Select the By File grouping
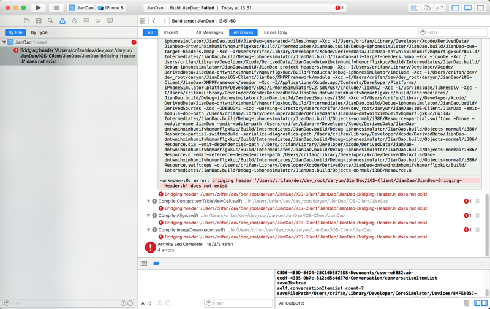This screenshot has height=309, width=490. tap(15, 32)
